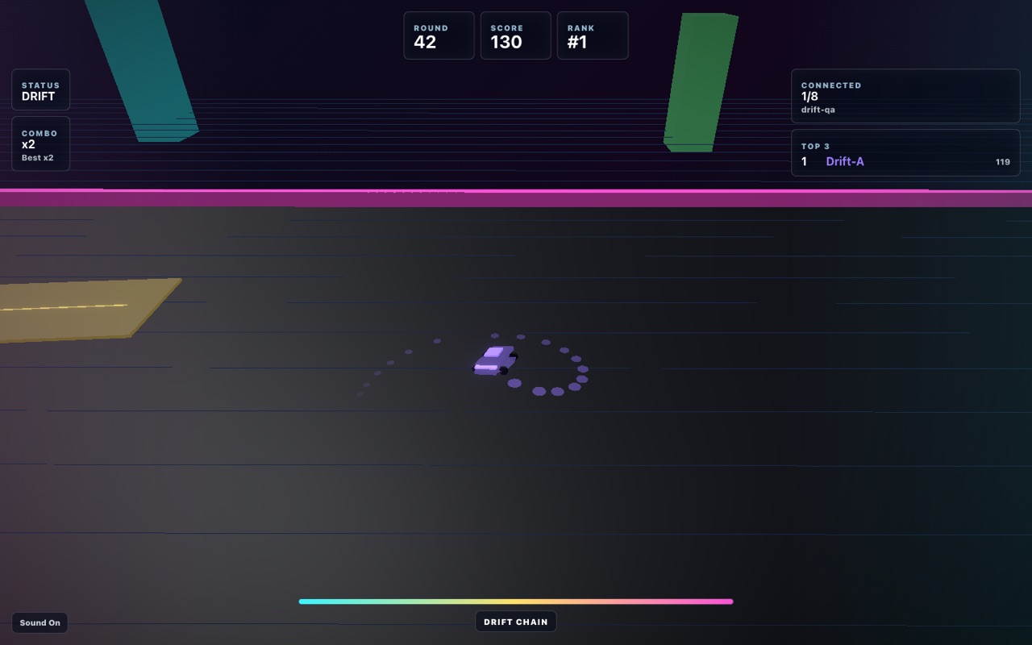Screen dimensions: 1032x645
Task: Select Drift-A in the Top 3 leaderboard
Action: pos(845,161)
